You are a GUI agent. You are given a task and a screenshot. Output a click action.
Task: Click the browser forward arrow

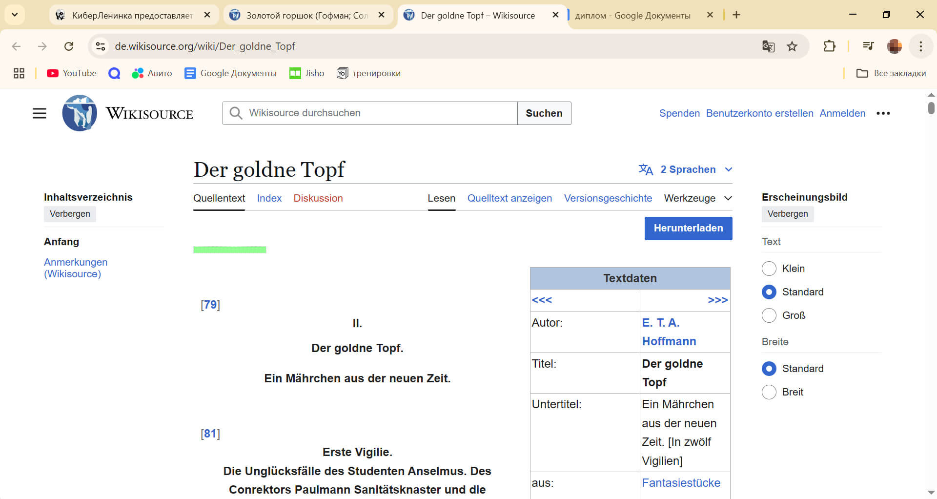pyautogui.click(x=42, y=46)
